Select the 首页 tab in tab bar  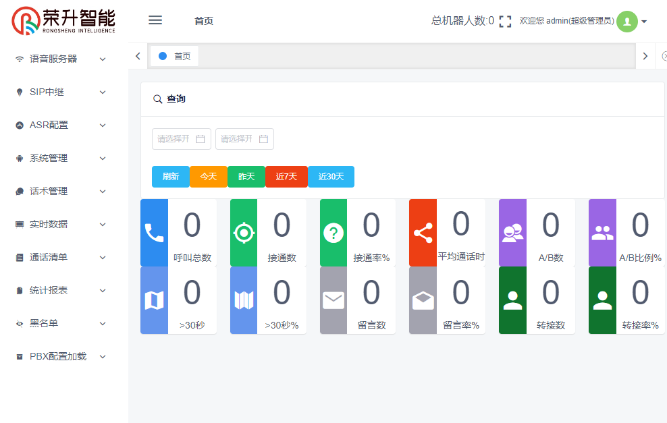click(x=174, y=56)
